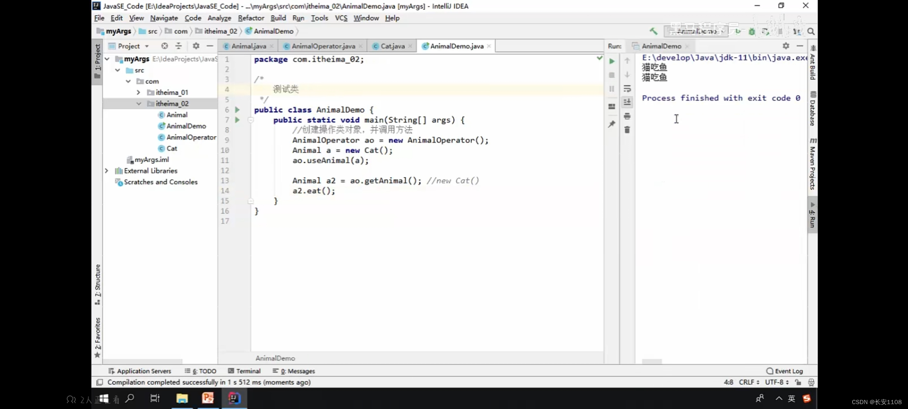Clear all Run console output trash icon
908x409 pixels.
(x=627, y=130)
